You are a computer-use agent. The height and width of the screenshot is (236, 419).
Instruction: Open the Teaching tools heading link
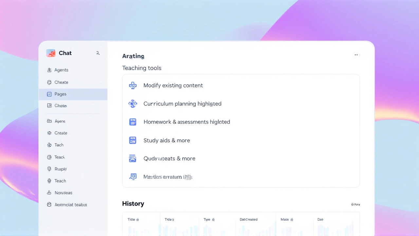(142, 68)
